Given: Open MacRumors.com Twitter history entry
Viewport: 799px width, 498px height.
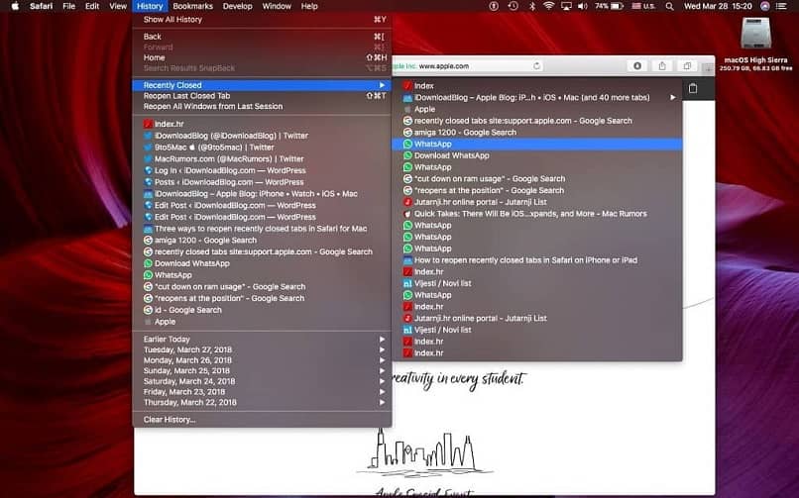Looking at the screenshot, I should 262,159.
